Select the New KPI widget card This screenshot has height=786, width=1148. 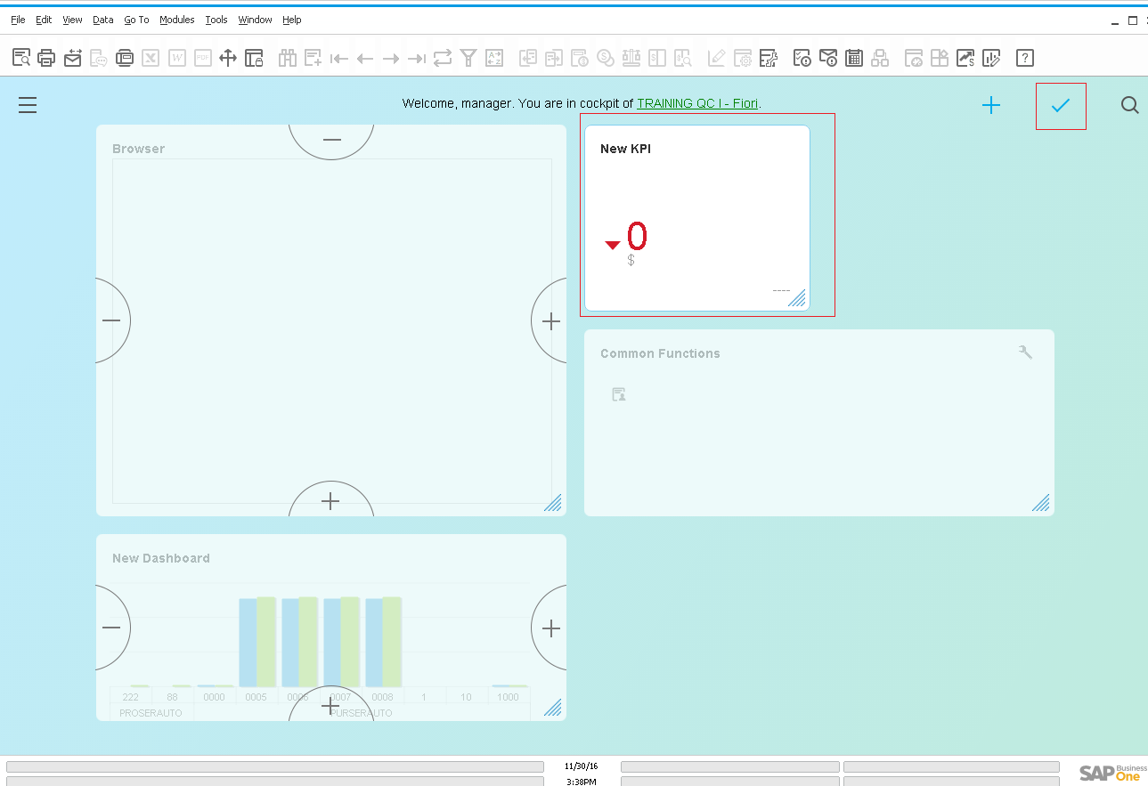(x=697, y=218)
